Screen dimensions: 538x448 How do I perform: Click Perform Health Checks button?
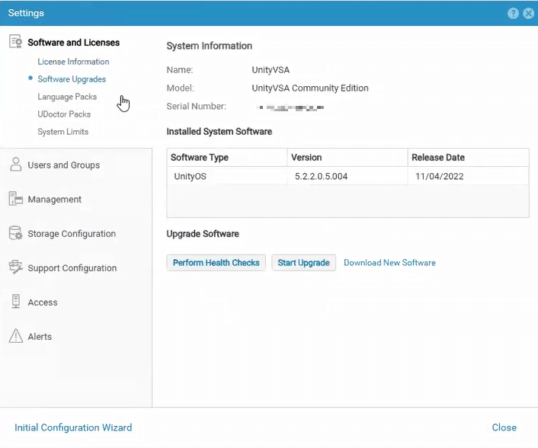click(216, 263)
